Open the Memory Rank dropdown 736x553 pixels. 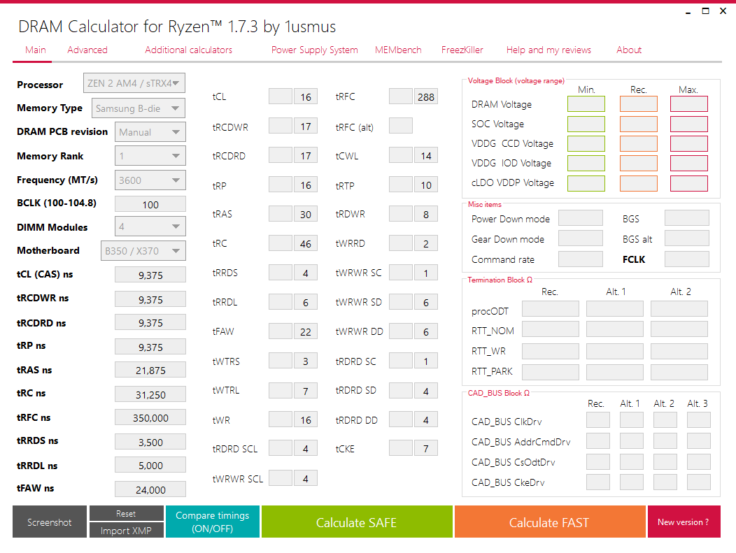click(x=150, y=156)
